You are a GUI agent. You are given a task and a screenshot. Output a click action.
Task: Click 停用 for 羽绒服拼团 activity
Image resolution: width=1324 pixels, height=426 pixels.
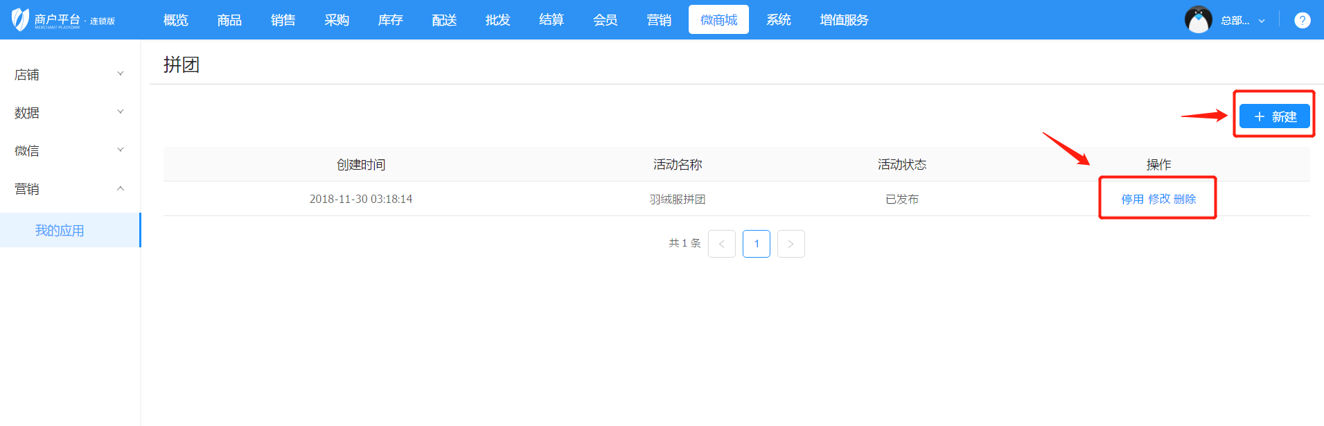click(x=1132, y=199)
